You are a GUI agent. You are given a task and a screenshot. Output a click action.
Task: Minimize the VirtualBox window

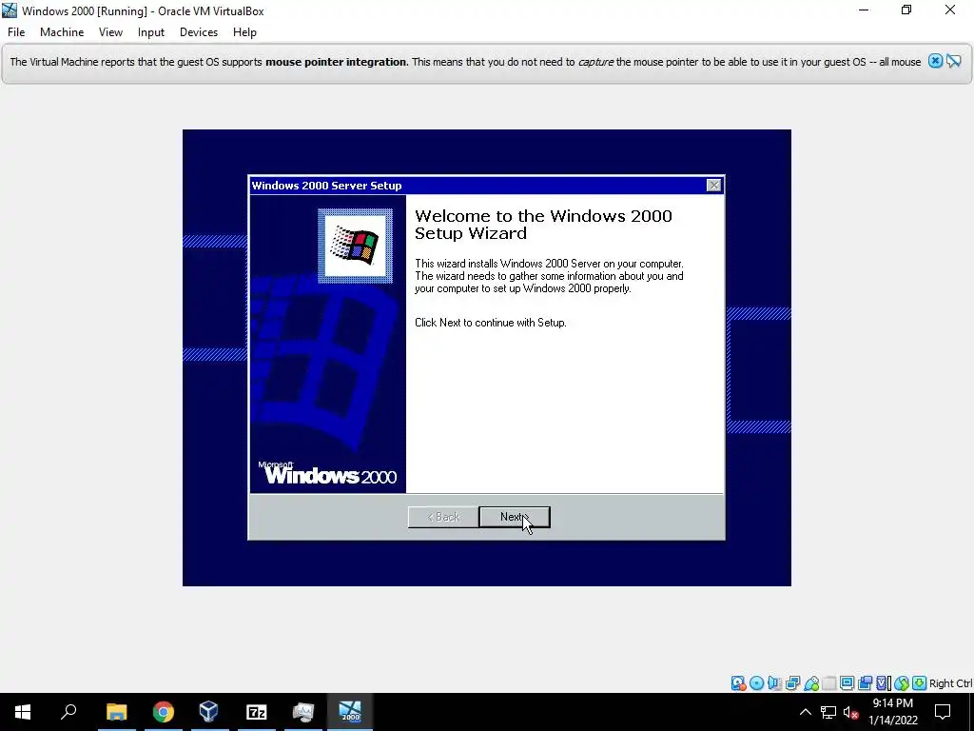tap(864, 10)
